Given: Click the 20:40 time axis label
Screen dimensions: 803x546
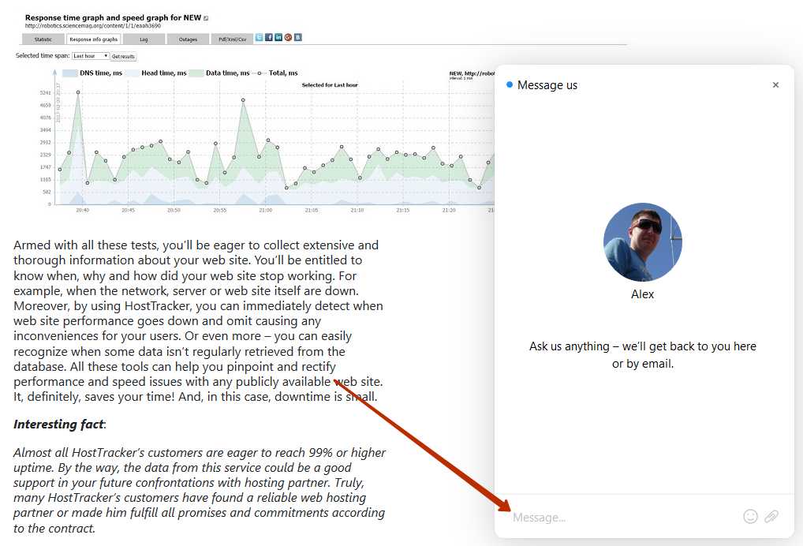Looking at the screenshot, I should [83, 210].
